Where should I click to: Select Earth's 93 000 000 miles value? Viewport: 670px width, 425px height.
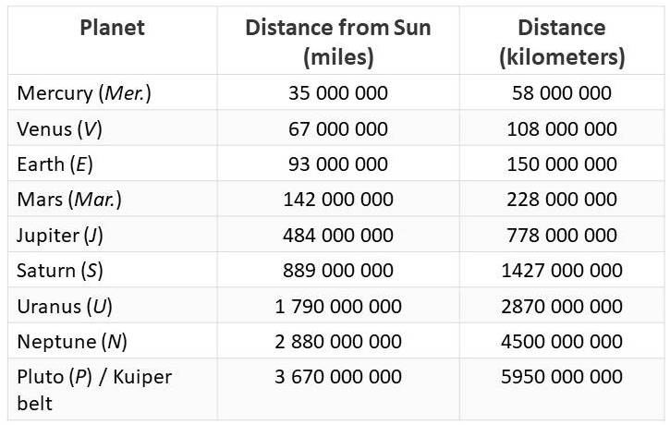click(x=338, y=164)
